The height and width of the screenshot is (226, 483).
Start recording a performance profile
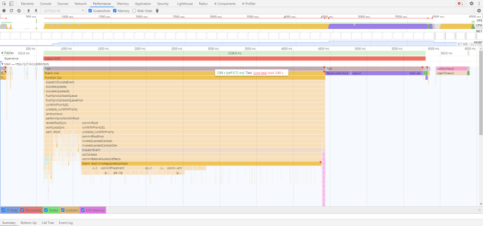point(4,11)
